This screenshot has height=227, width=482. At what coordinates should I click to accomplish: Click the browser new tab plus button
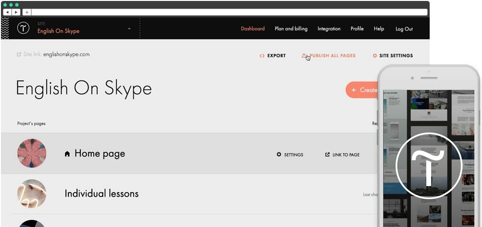pos(27,12)
